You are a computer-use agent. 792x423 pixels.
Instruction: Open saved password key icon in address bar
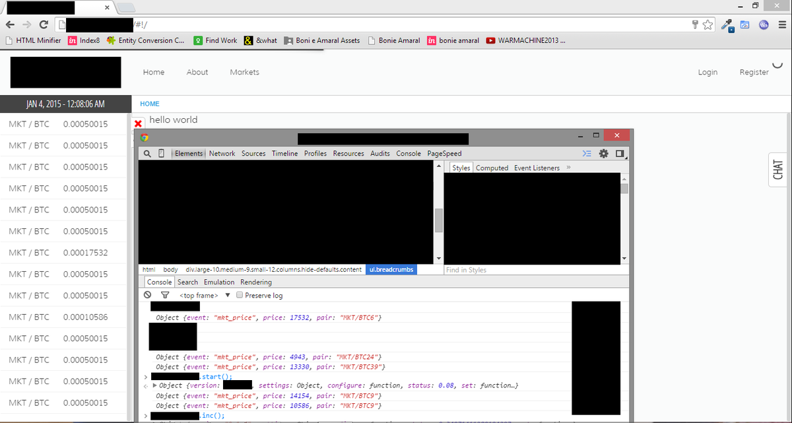coord(695,24)
